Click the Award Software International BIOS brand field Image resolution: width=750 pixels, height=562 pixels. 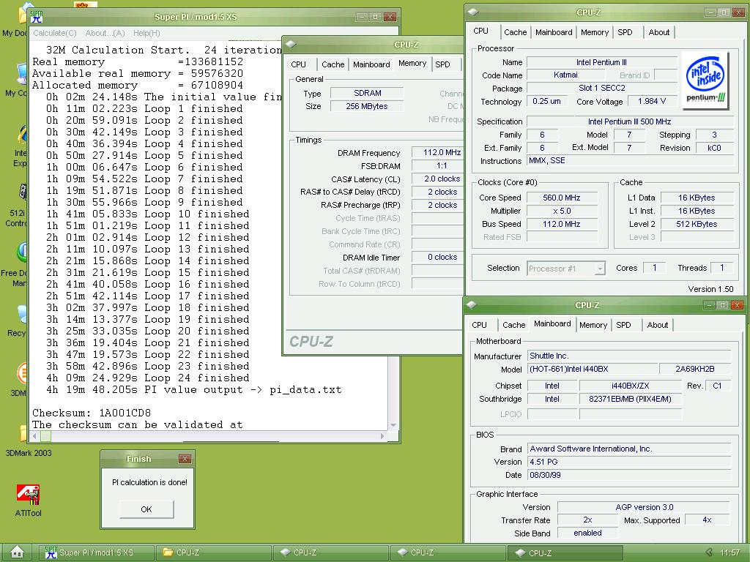click(629, 449)
